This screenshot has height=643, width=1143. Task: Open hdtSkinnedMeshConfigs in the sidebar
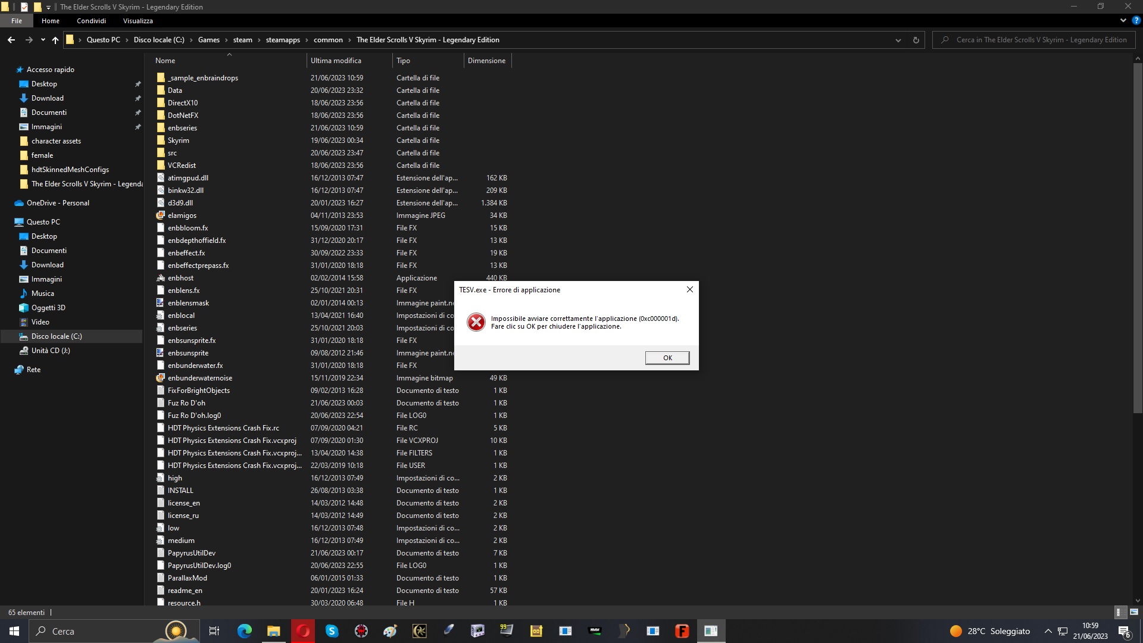point(70,170)
